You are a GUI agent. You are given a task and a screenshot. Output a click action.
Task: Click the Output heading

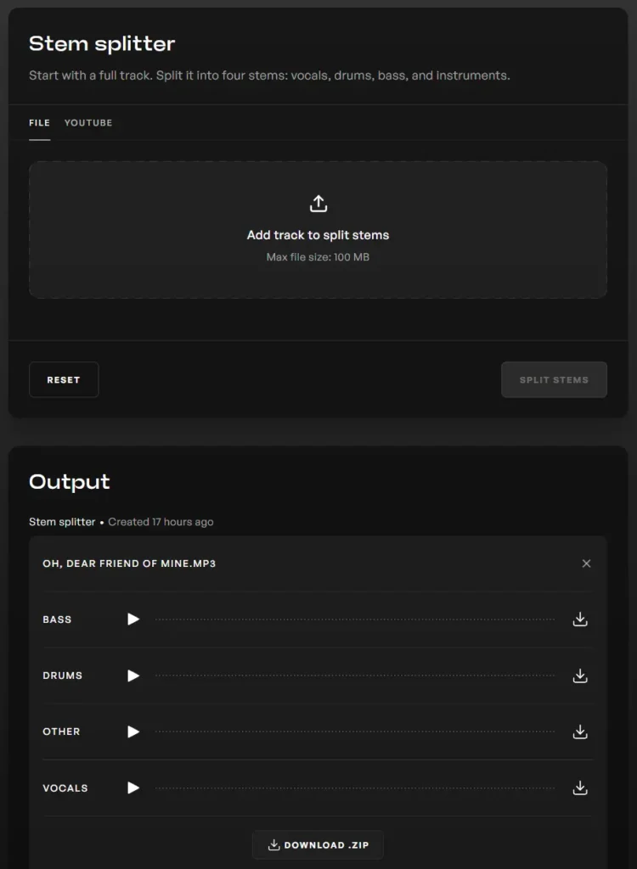tap(70, 482)
